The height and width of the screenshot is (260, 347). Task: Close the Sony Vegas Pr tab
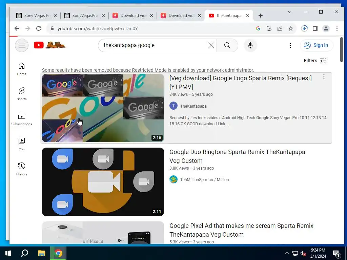55,16
